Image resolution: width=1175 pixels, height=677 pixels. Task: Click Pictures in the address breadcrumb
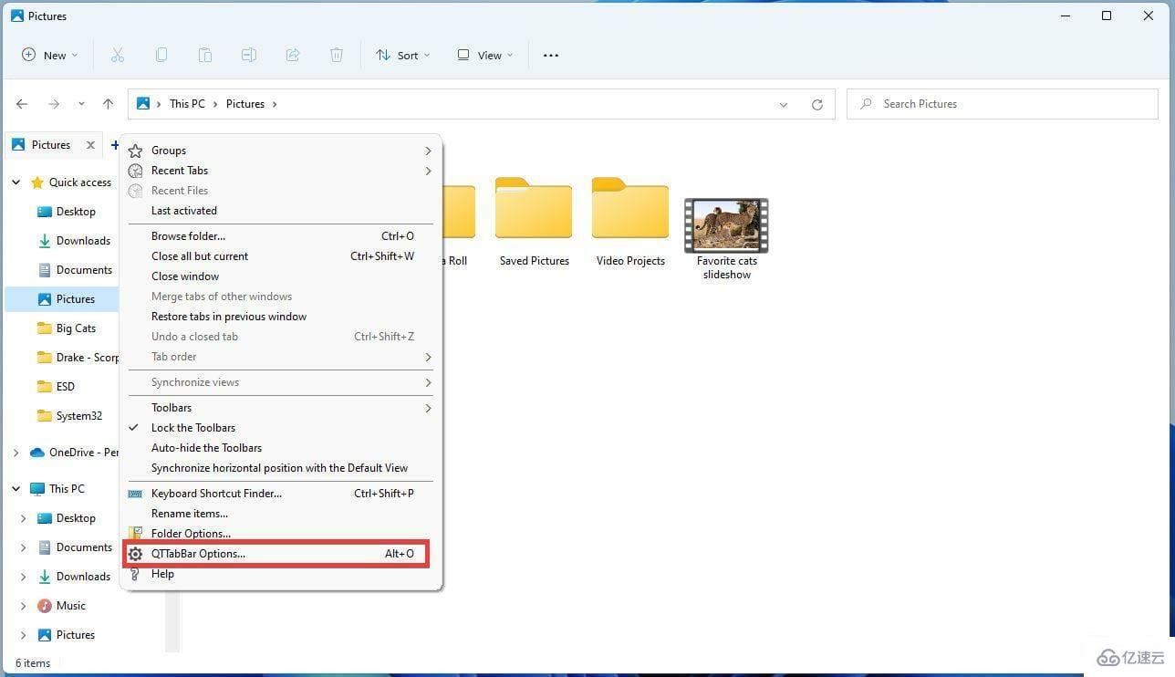245,104
